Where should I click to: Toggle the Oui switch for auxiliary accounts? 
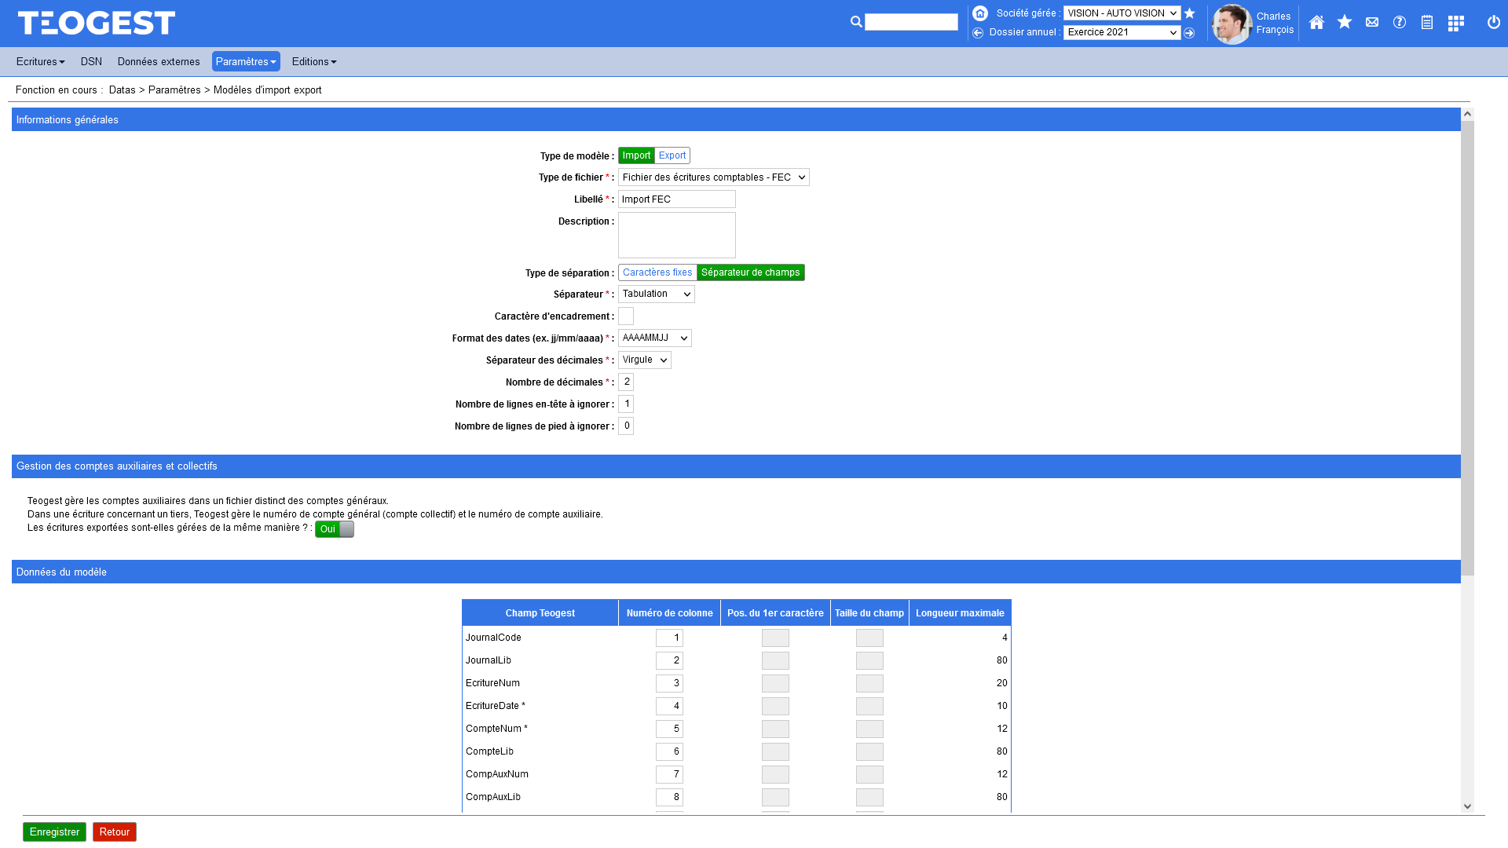[335, 529]
